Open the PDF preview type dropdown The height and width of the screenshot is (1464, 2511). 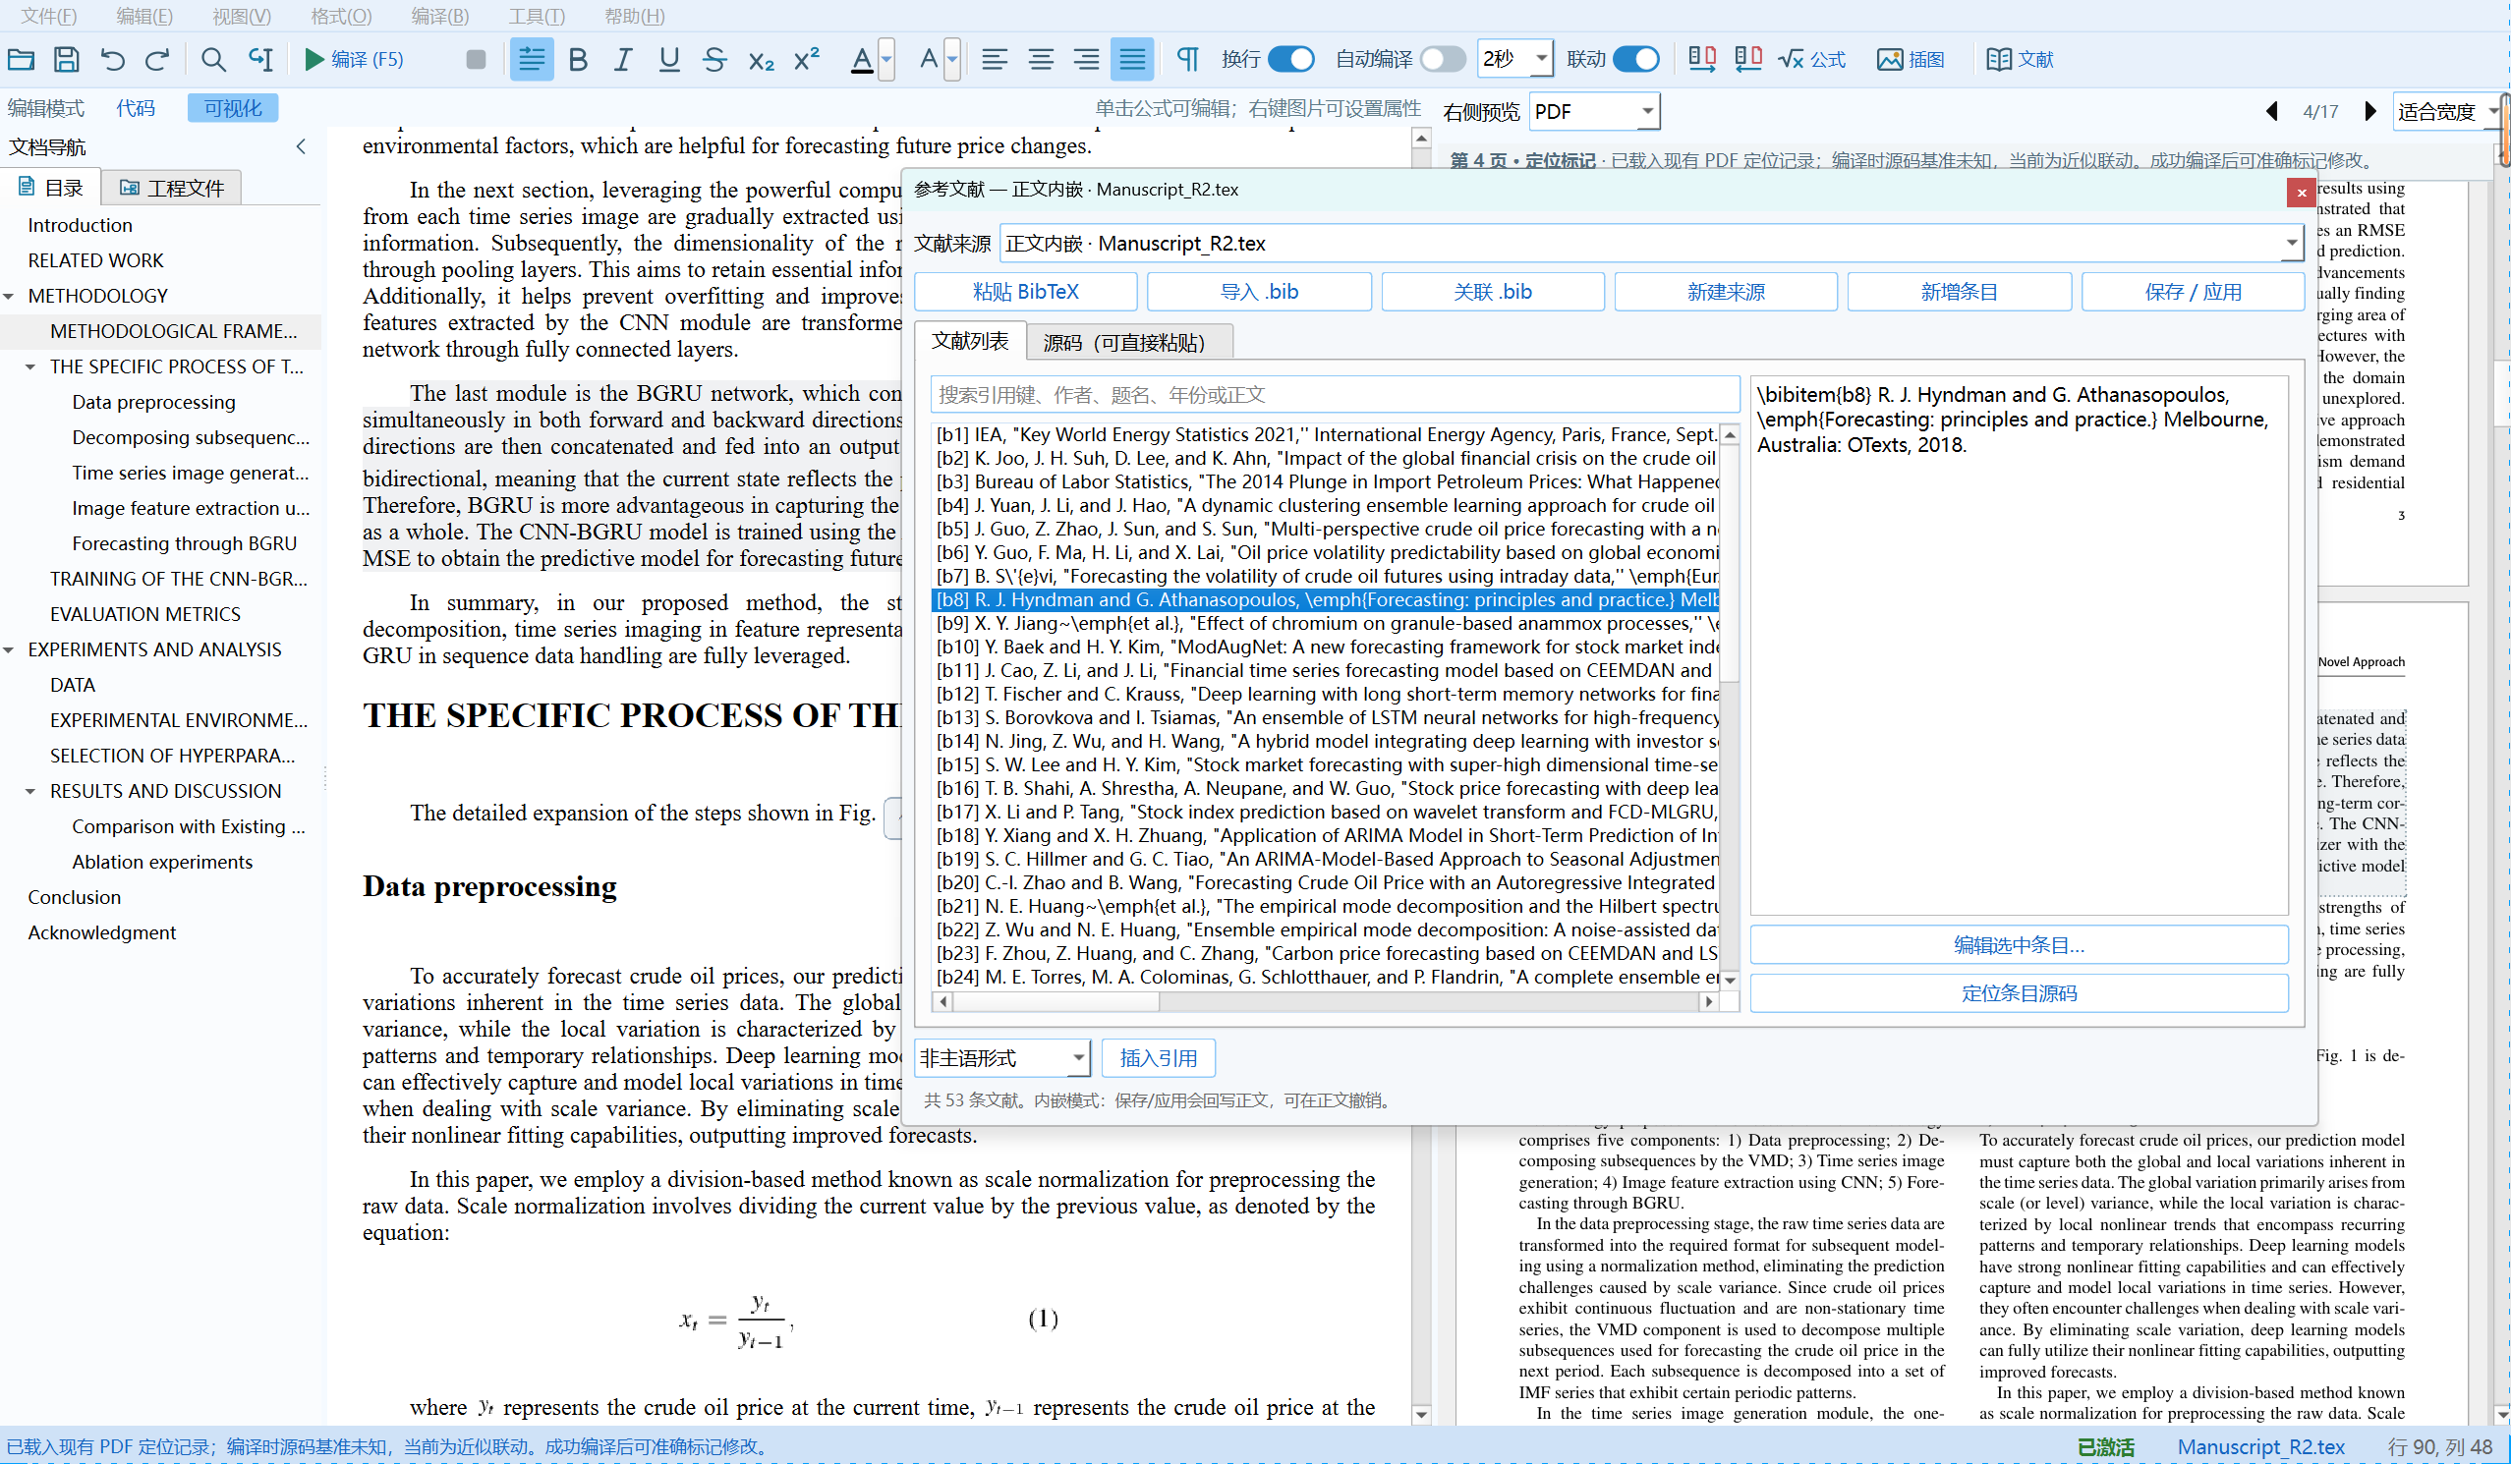[1594, 112]
